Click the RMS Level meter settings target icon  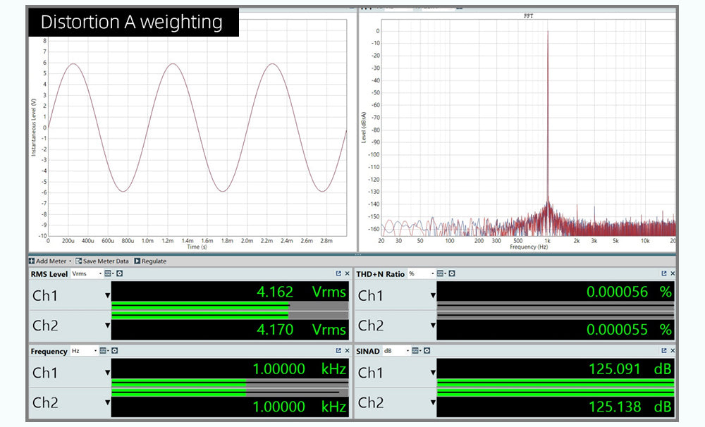(120, 273)
